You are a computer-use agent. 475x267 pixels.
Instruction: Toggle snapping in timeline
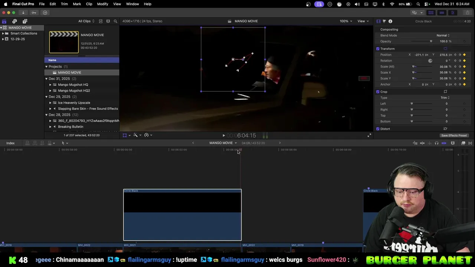444,143
